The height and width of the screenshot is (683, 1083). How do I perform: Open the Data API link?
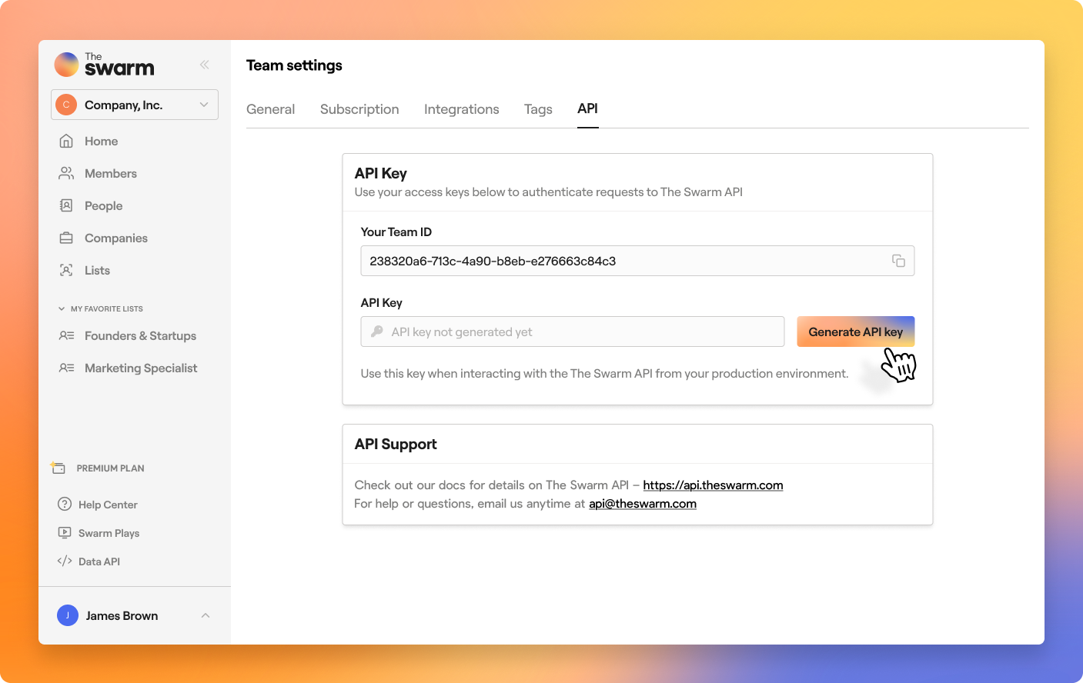(99, 562)
